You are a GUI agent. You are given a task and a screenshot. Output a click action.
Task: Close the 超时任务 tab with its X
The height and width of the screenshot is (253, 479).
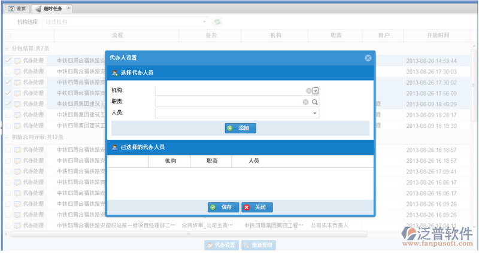tap(68, 8)
